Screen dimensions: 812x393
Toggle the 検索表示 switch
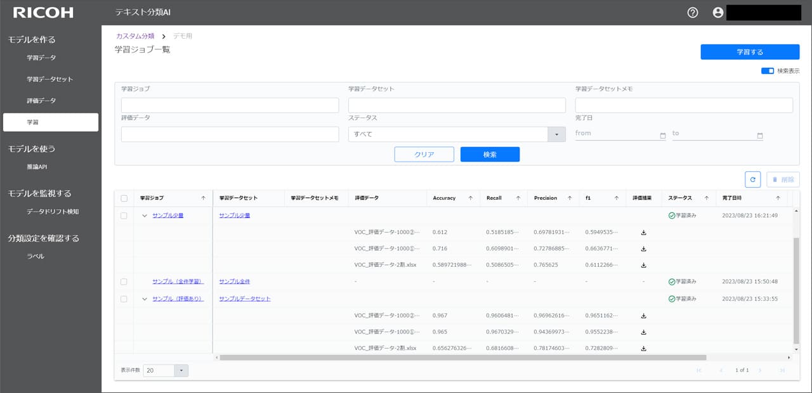768,71
